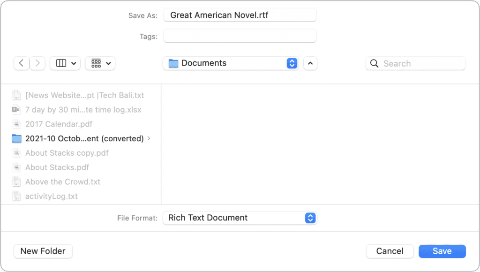Click the magnifying glass search icon
Image resolution: width=480 pixels, height=272 pixels.
click(x=374, y=63)
